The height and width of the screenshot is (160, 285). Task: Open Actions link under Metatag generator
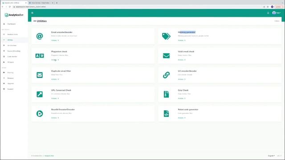tap(182, 40)
